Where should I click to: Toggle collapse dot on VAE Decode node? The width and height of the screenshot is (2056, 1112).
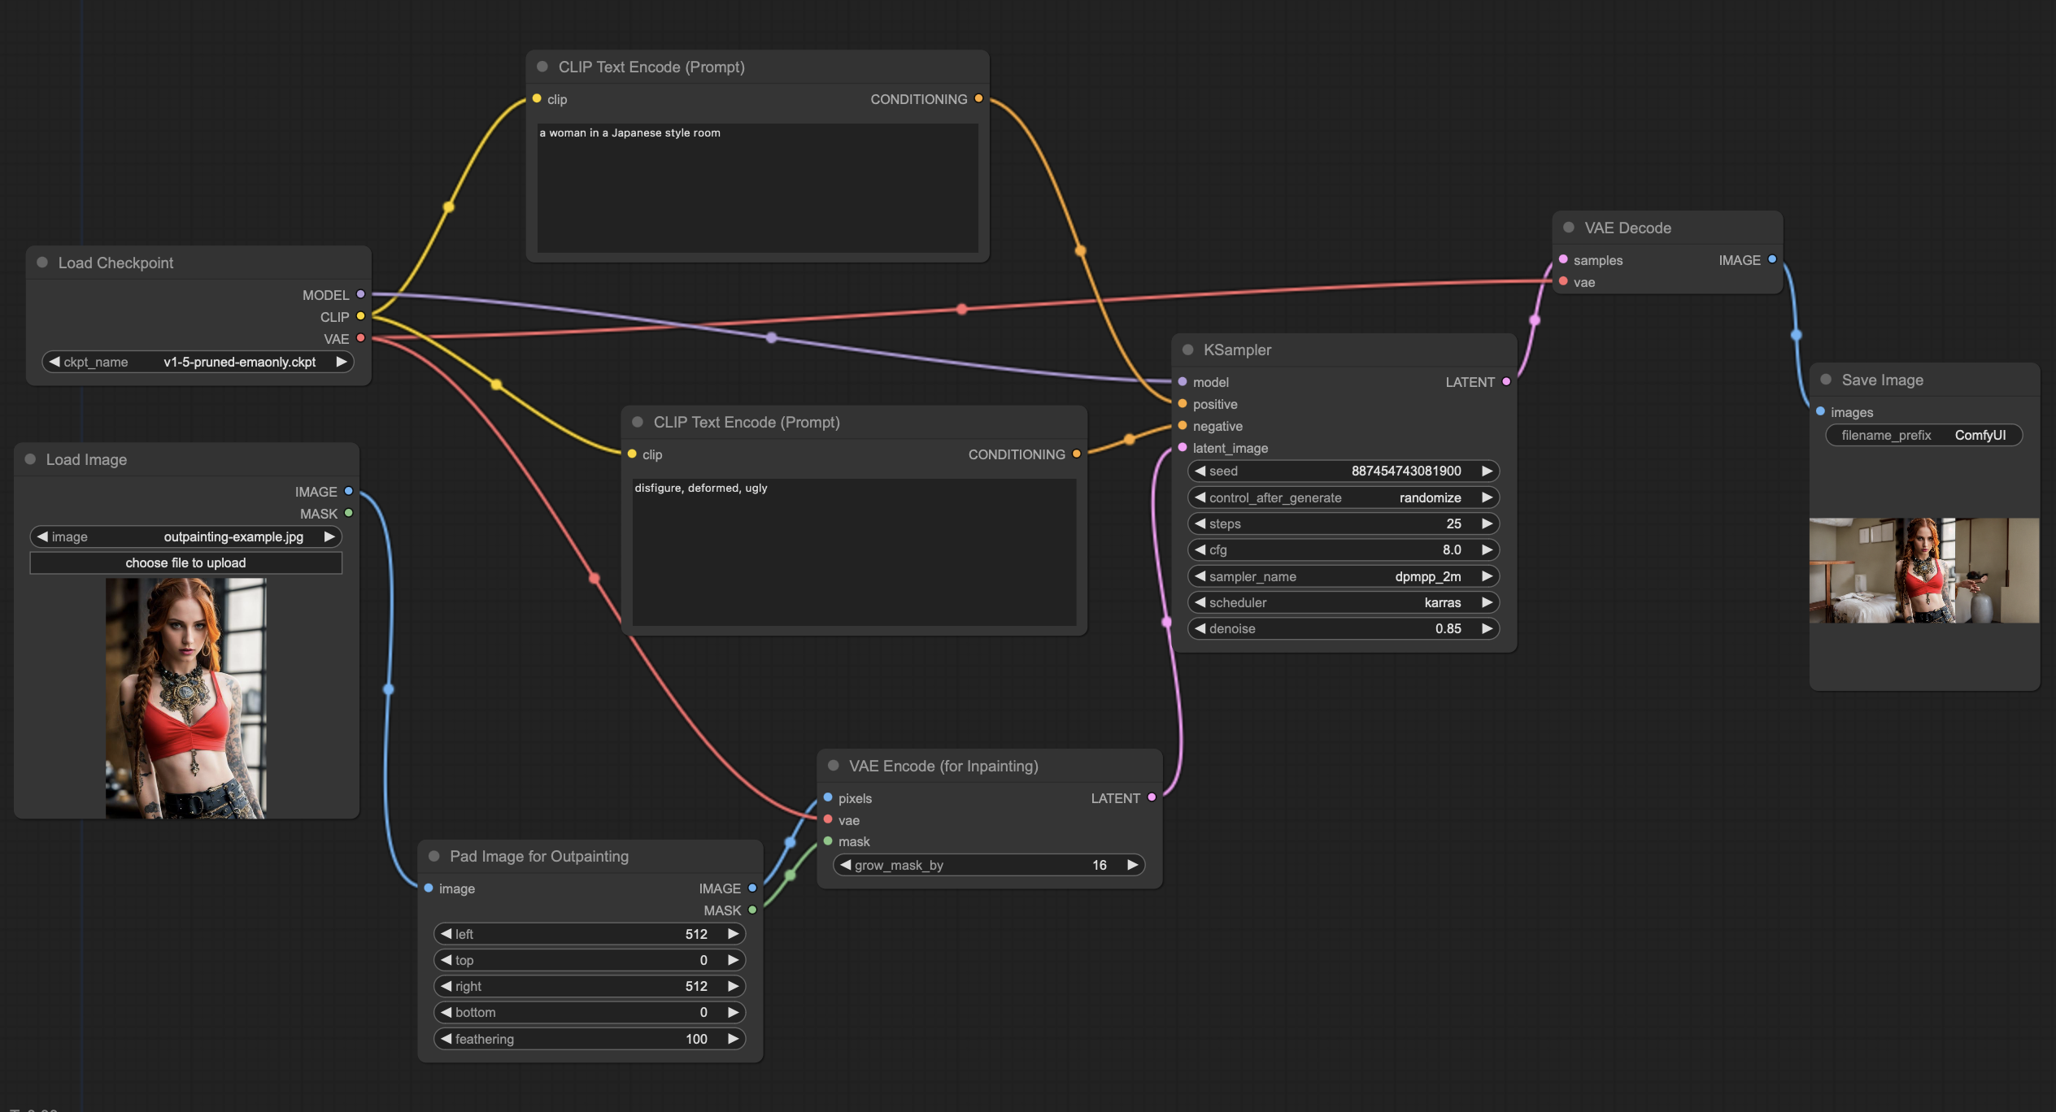[1568, 228]
